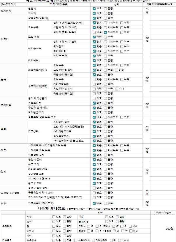
Task: Select 미세누유 for 브레이크 마스터 실린더오일 누유
Action: coord(105,146)
